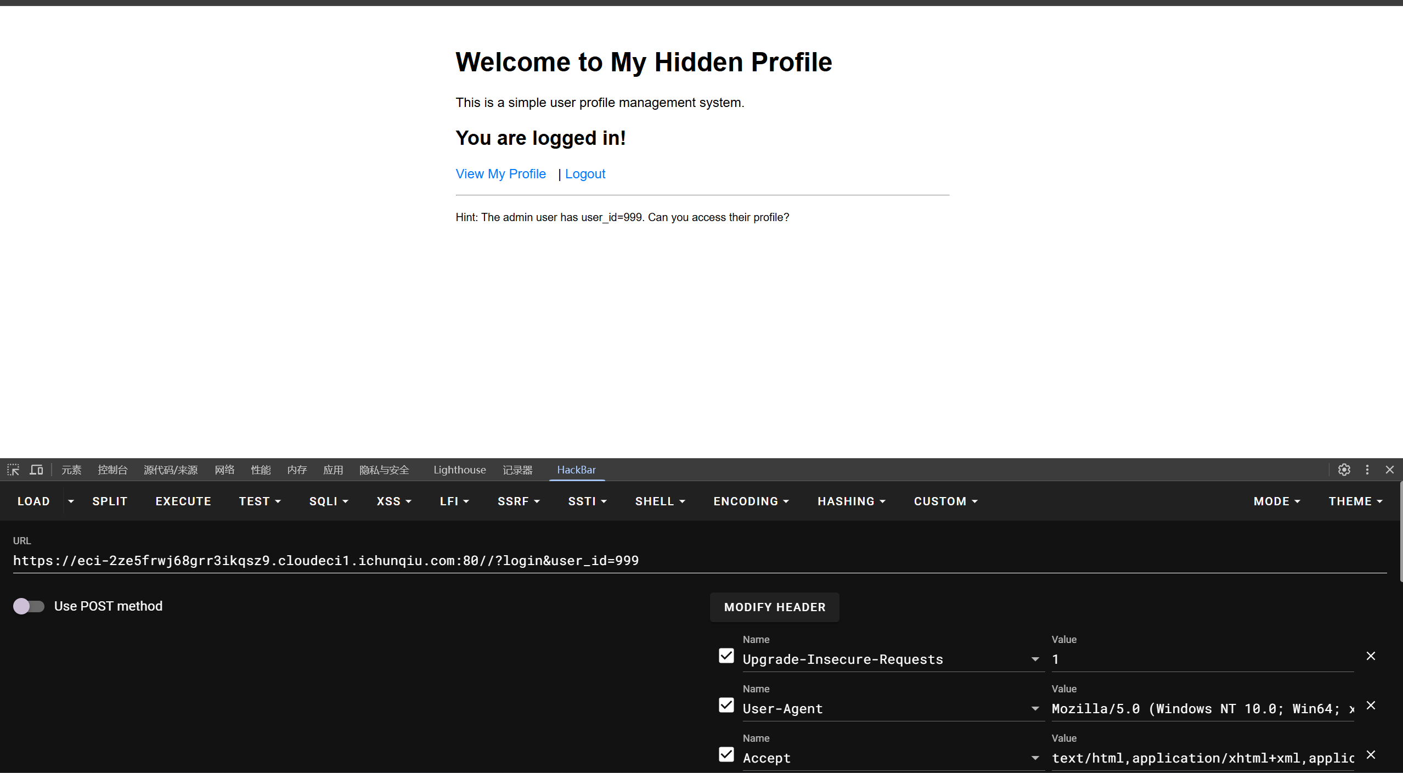Click the MODIFY HEADER button

coord(775,607)
